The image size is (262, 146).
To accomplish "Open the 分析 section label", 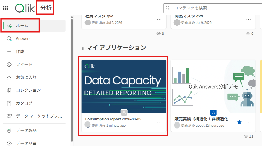I will tap(46, 8).
